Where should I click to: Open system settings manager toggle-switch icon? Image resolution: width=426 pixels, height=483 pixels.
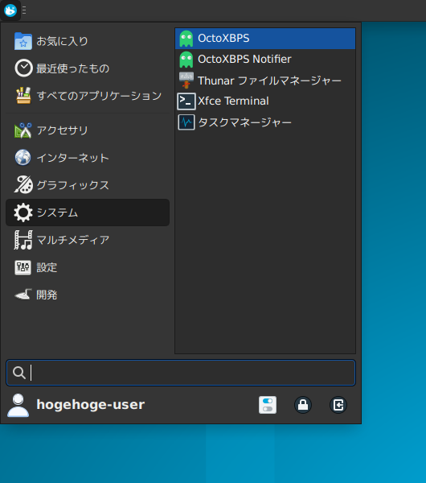[268, 405]
